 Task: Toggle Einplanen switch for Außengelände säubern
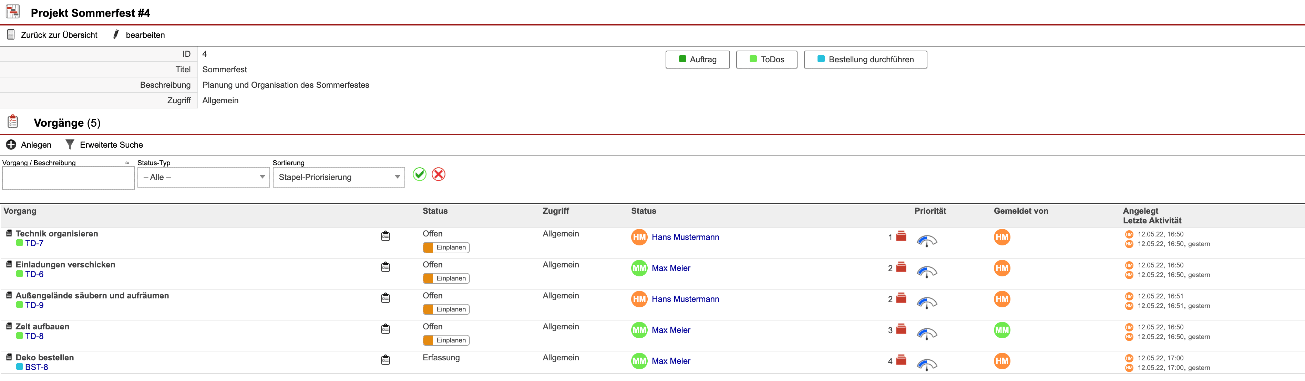[x=446, y=309]
